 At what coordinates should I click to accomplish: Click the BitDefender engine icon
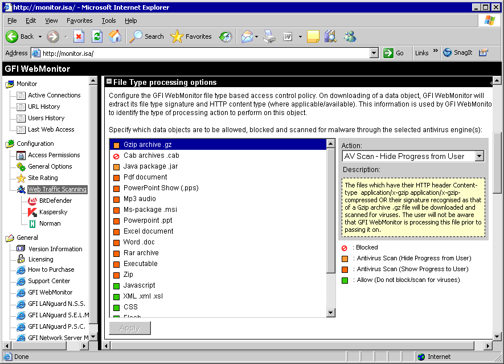coord(32,201)
